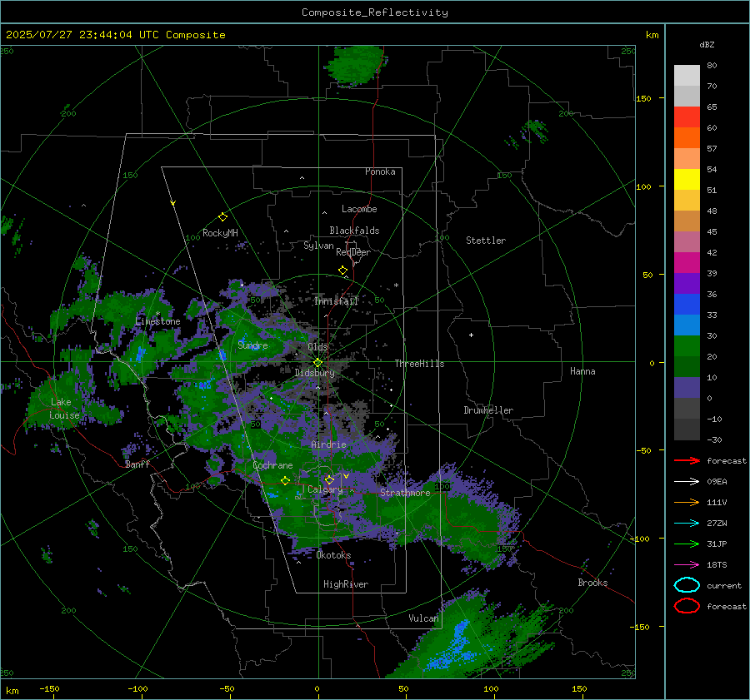Click the Drumheller label
The height and width of the screenshot is (700, 750).
(x=488, y=410)
